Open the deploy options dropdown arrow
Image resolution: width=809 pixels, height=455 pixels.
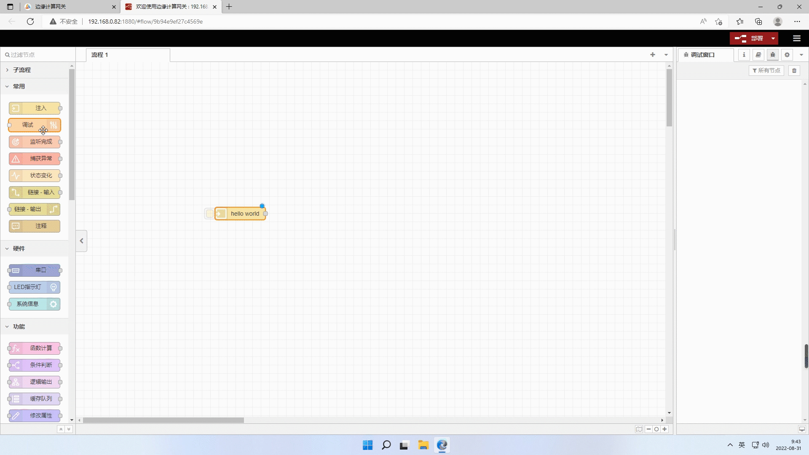tap(773, 38)
